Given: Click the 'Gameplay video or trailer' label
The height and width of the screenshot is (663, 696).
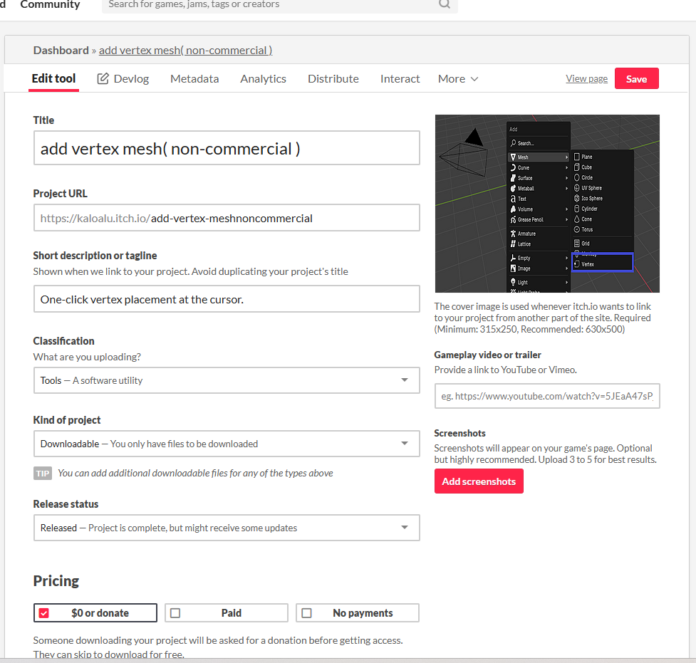Looking at the screenshot, I should click(x=487, y=355).
